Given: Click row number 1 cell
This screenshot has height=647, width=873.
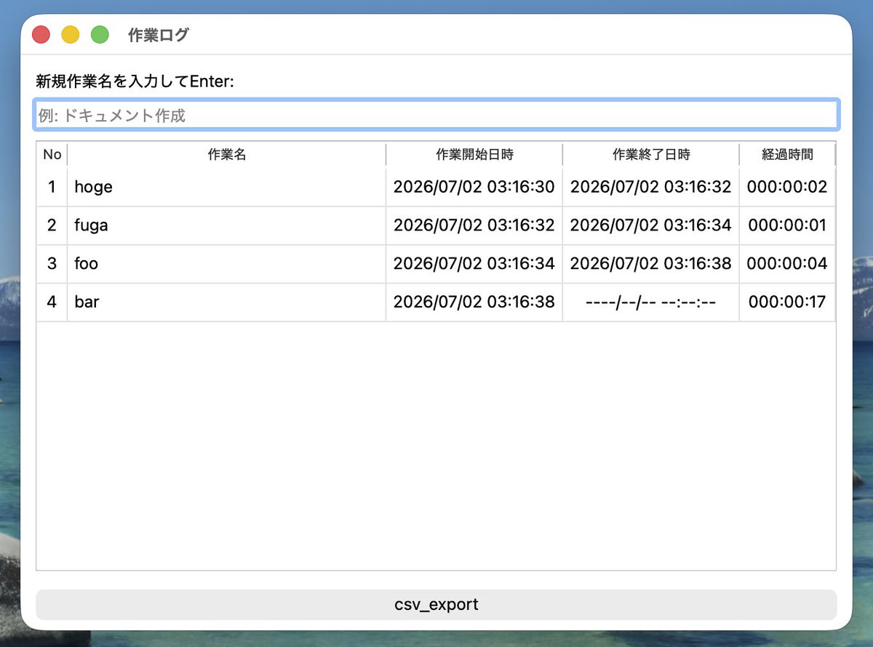Looking at the screenshot, I should [x=52, y=187].
